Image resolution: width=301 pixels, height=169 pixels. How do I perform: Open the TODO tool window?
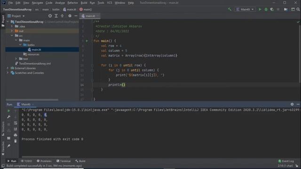pyautogui.click(x=26, y=161)
